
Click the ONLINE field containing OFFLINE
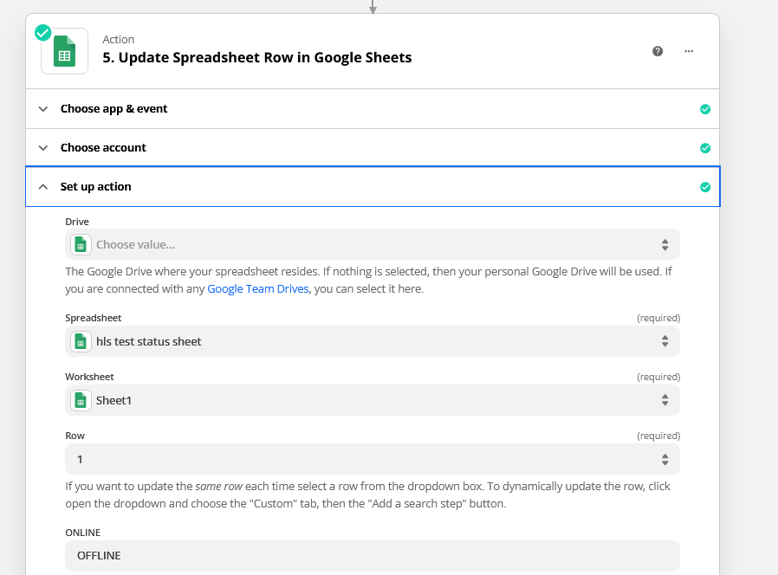click(373, 555)
